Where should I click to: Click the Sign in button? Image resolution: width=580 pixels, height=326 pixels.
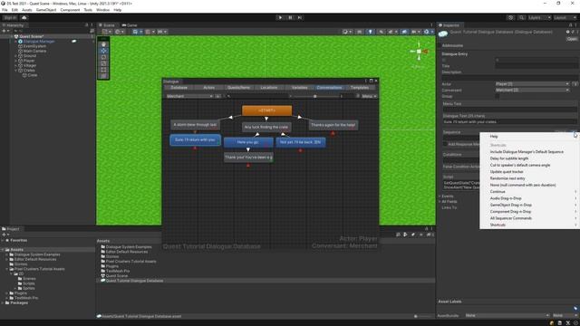point(10,18)
